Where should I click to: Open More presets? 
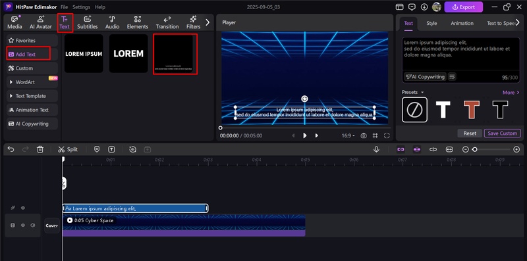[511, 92]
